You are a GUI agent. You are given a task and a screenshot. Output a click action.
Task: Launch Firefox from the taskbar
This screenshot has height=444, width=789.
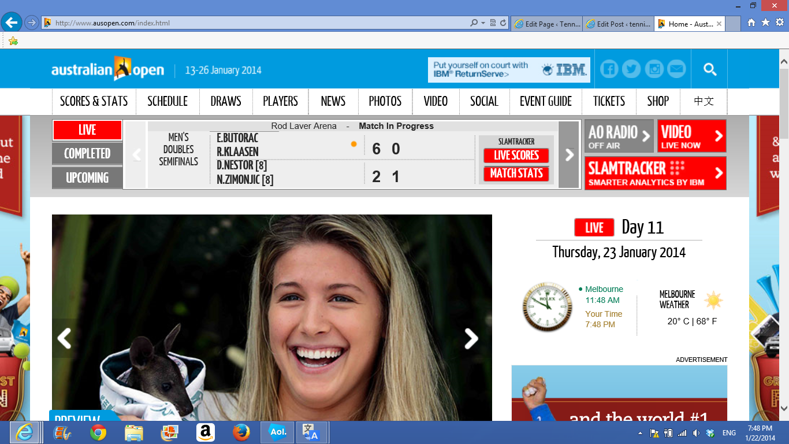[x=241, y=432]
